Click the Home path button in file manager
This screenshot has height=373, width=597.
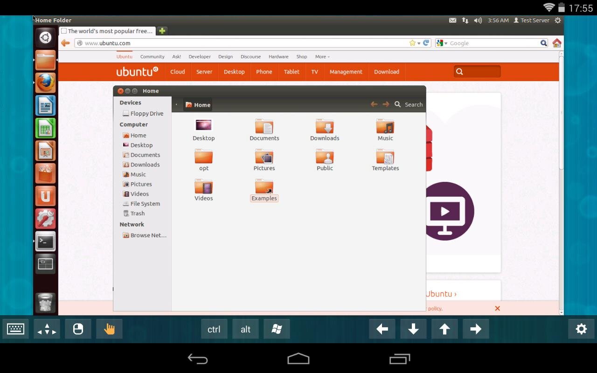pyautogui.click(x=198, y=105)
